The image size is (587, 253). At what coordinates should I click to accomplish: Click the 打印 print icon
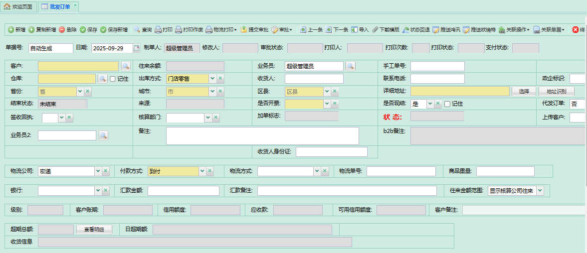pyautogui.click(x=158, y=30)
